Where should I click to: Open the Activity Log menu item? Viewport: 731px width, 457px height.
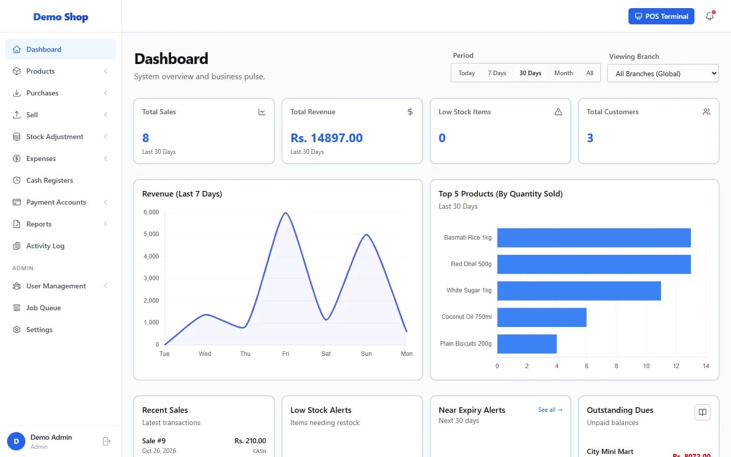[61, 246]
